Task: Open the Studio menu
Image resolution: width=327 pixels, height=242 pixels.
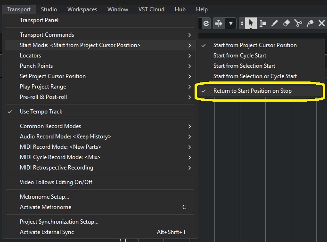Action: tap(49, 9)
